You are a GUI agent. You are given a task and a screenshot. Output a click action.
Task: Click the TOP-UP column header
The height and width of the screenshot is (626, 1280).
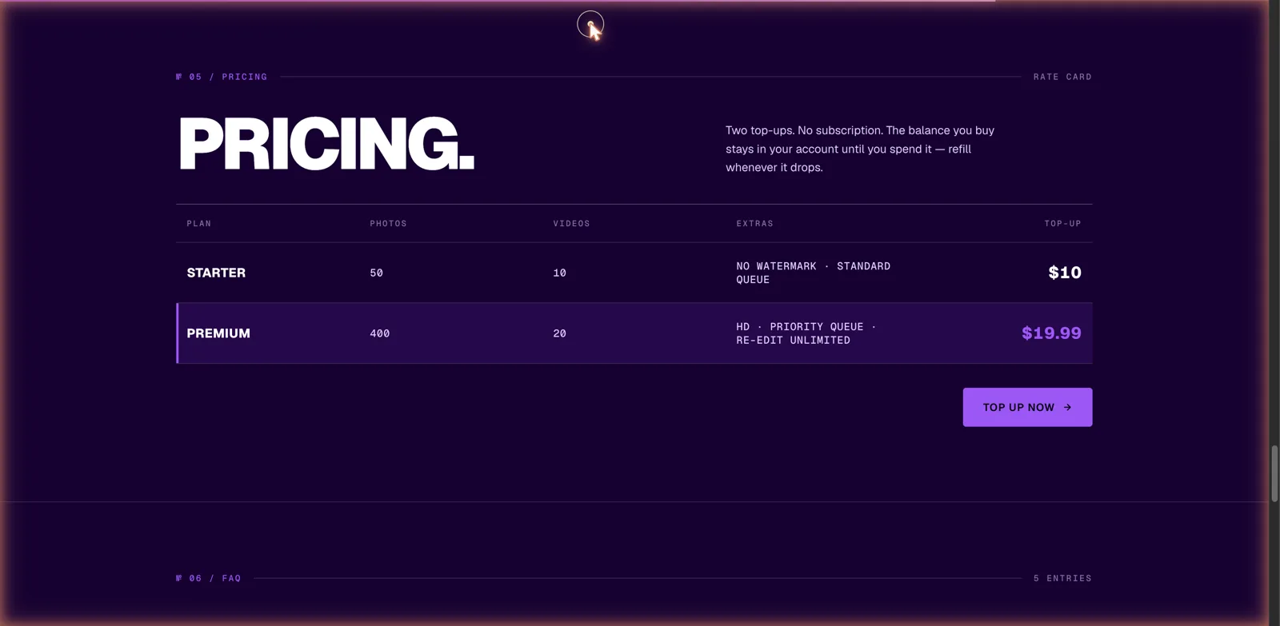(x=1062, y=224)
